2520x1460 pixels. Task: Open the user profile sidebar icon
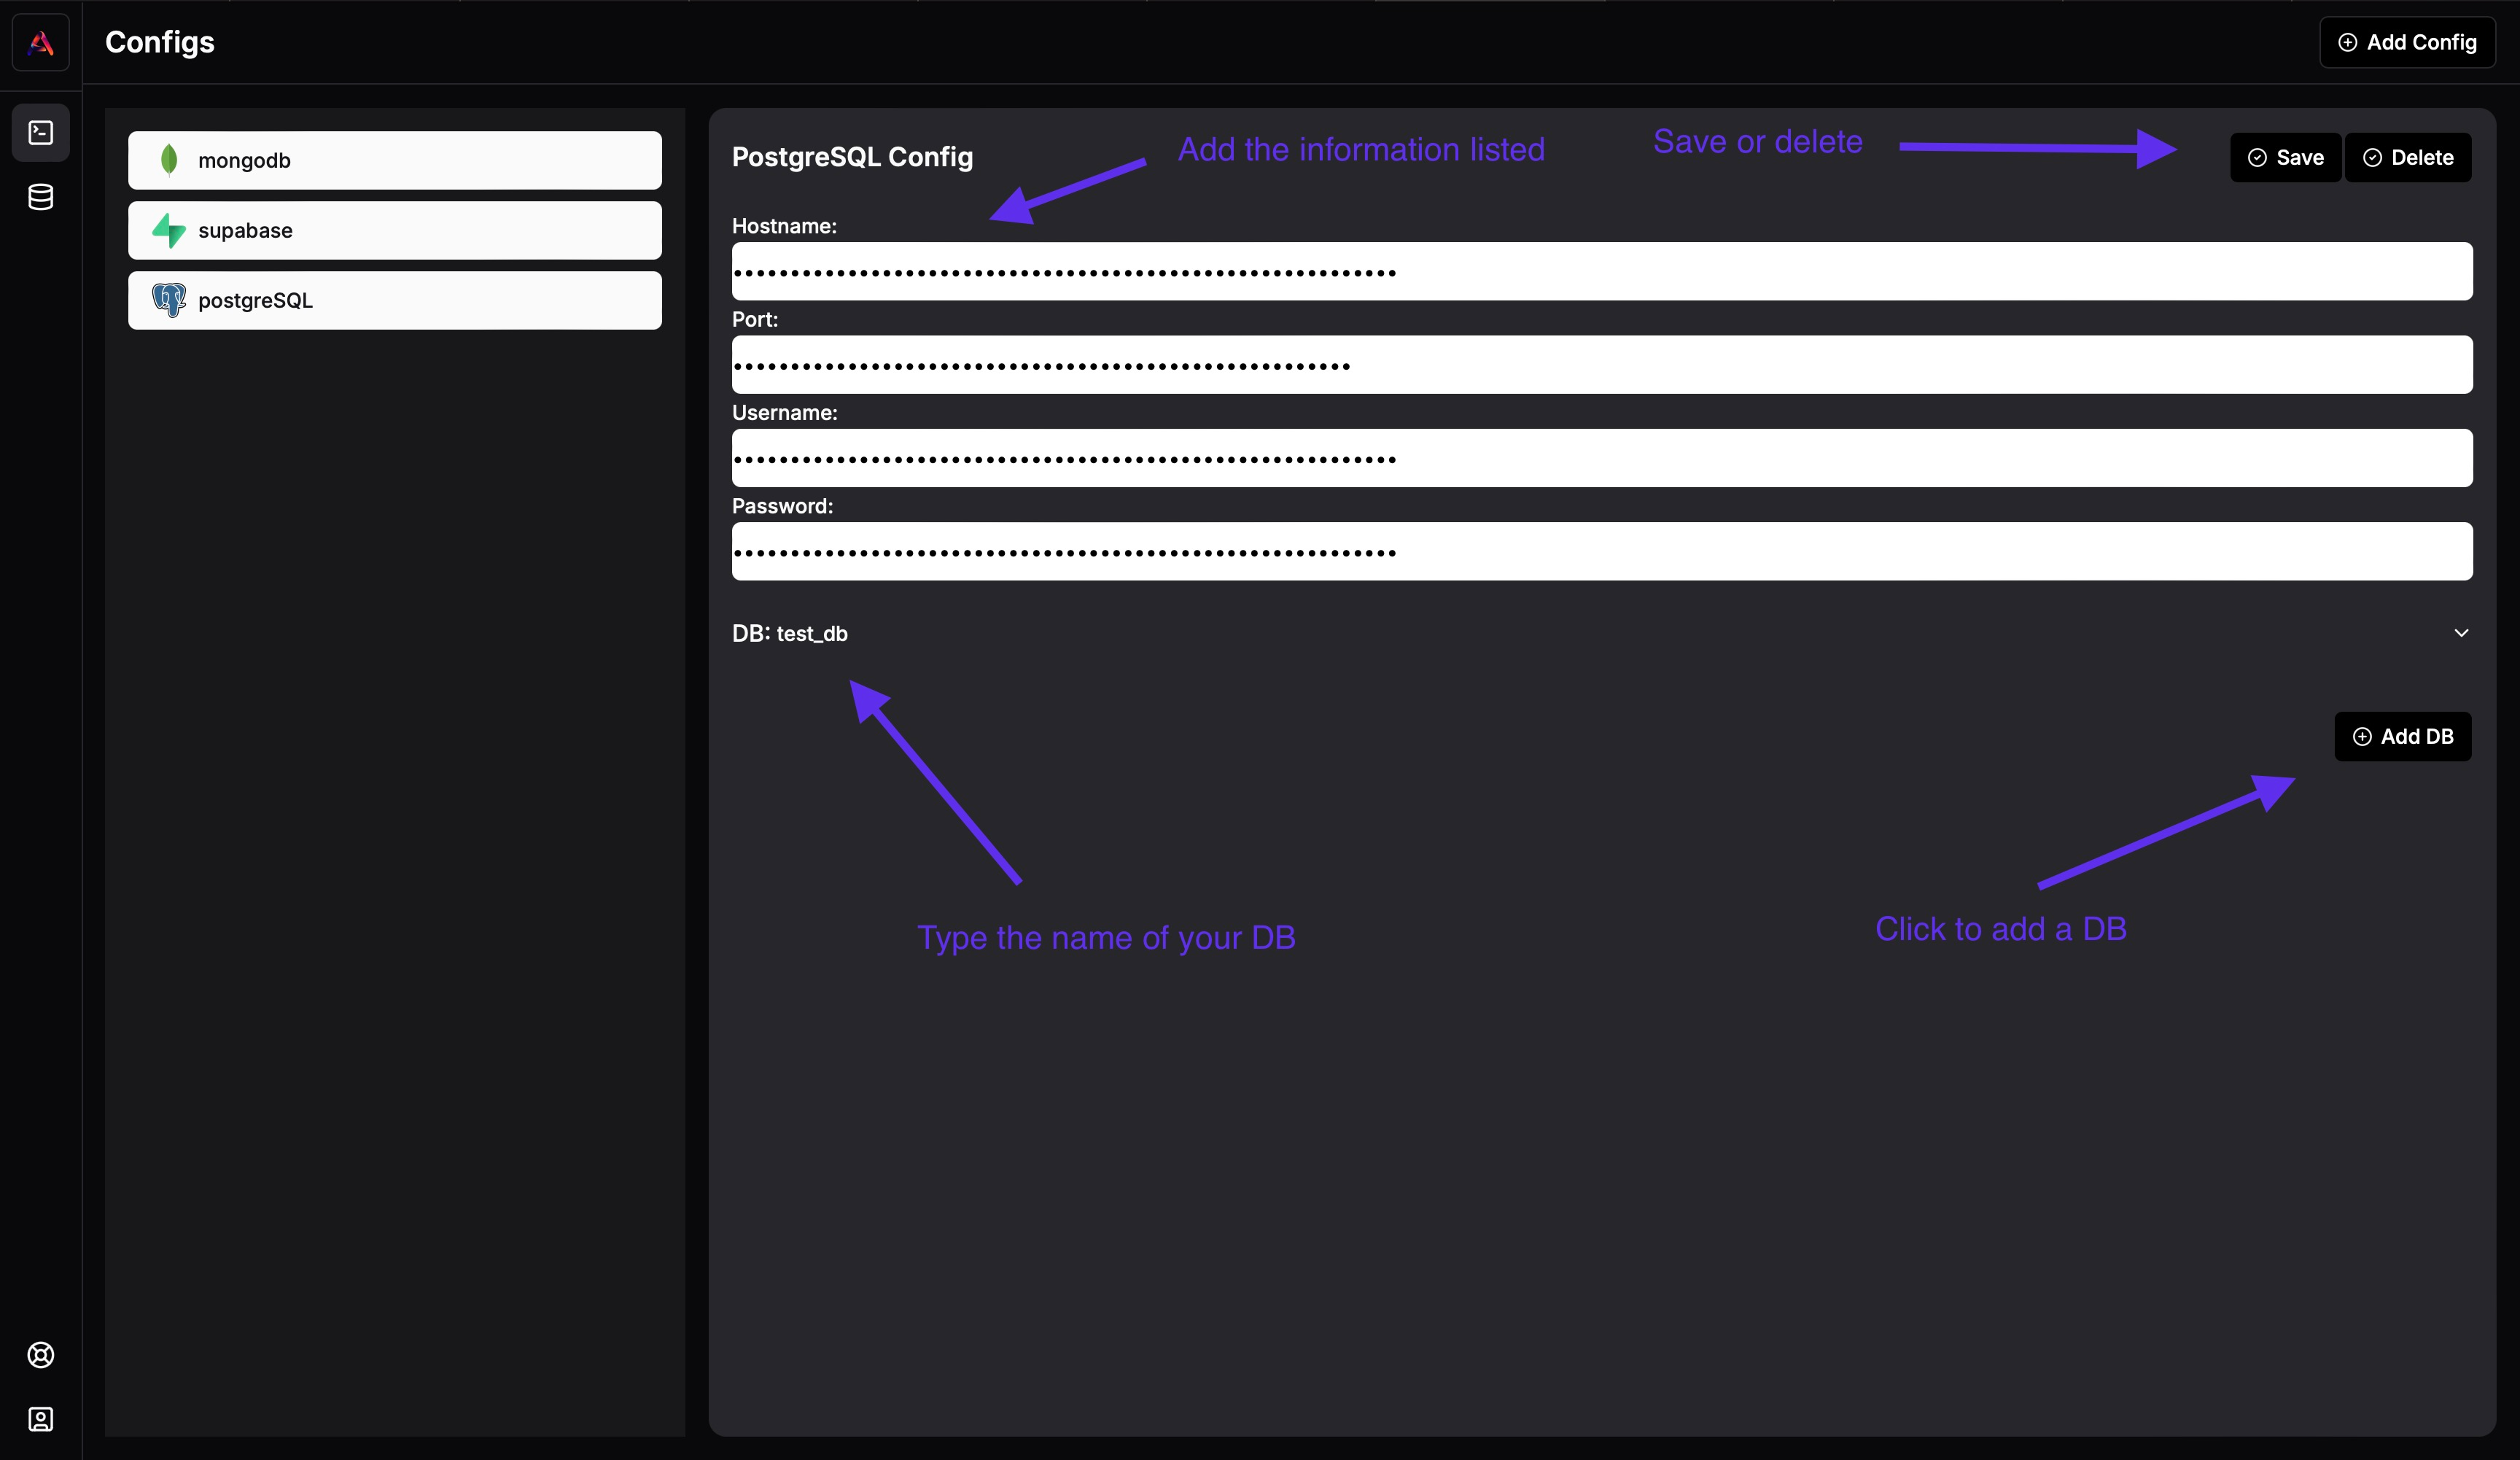41,1419
